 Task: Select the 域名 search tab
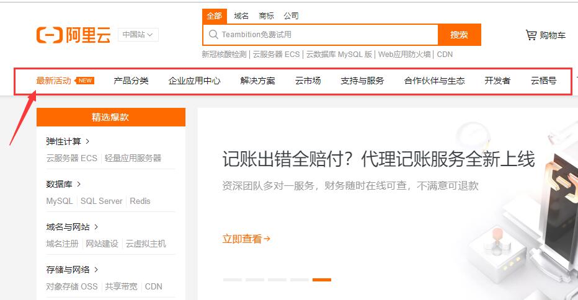(241, 16)
